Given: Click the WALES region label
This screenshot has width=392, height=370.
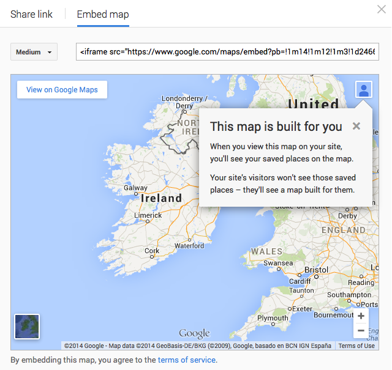Looking at the screenshot, I should click(267, 251).
